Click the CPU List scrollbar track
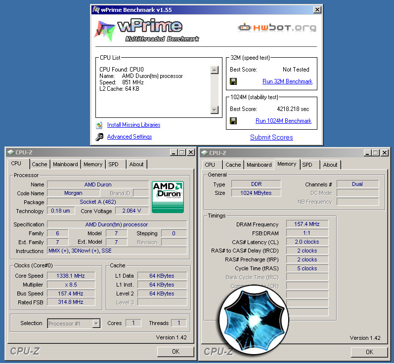394x364 pixels. pyautogui.click(x=215, y=90)
